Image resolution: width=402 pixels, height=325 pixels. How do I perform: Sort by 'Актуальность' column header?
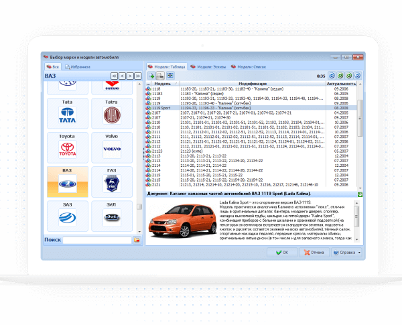pos(341,84)
